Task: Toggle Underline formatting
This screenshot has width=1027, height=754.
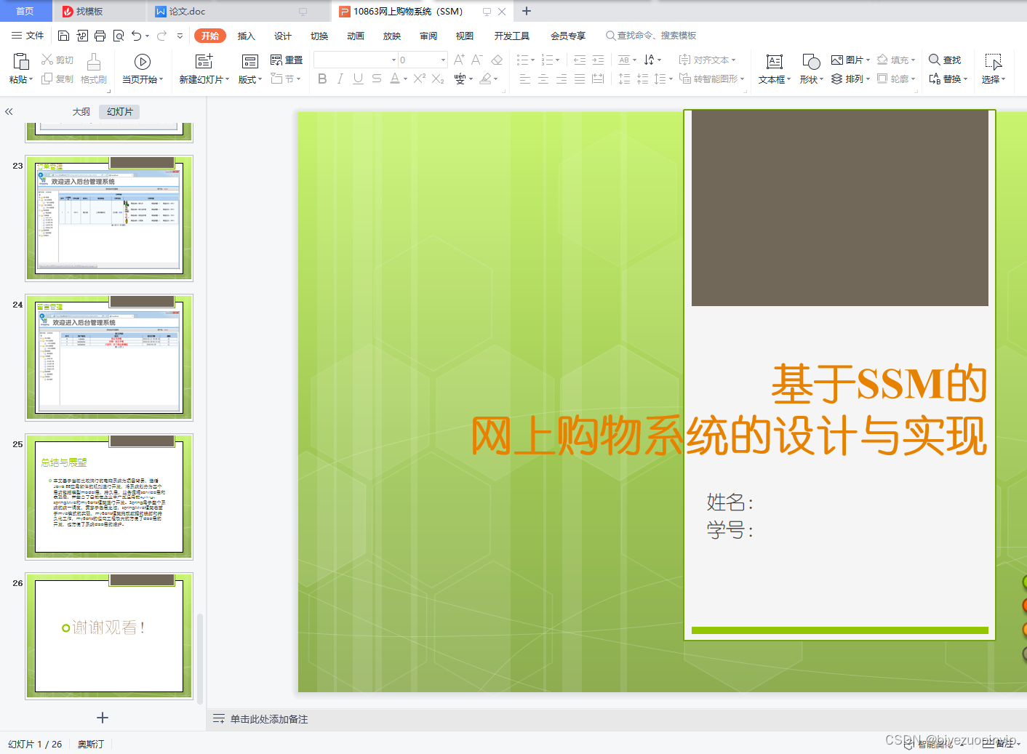Action: pyautogui.click(x=358, y=79)
